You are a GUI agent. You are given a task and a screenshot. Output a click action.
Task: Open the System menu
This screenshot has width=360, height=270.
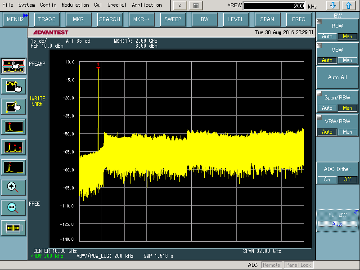(x=27, y=5)
